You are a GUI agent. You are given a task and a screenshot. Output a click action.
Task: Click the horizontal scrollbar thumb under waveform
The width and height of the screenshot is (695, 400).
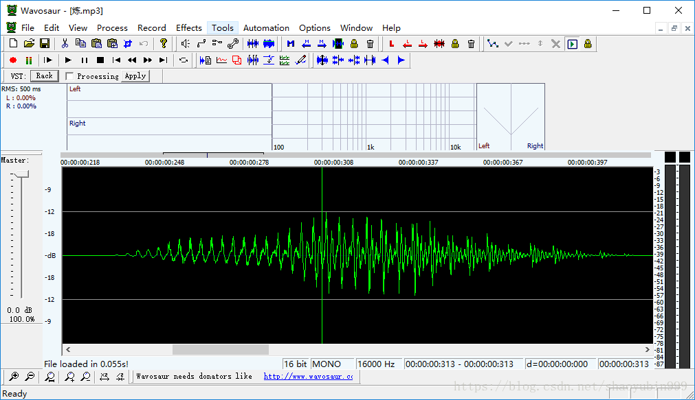(220, 349)
